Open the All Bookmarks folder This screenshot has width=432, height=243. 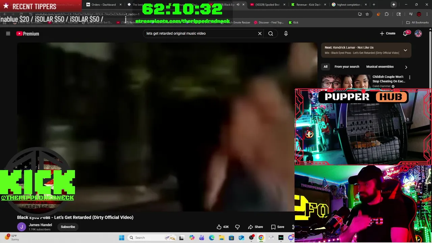point(417,22)
